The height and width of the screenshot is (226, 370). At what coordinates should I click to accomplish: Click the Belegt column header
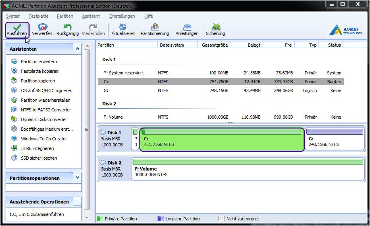click(246, 45)
